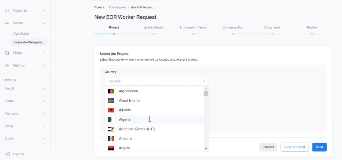
Task: Open Requests Management in sidebar
Action: tap(29, 42)
